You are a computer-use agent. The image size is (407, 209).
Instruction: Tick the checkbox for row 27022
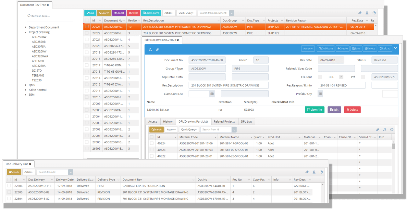[x=87, y=33]
